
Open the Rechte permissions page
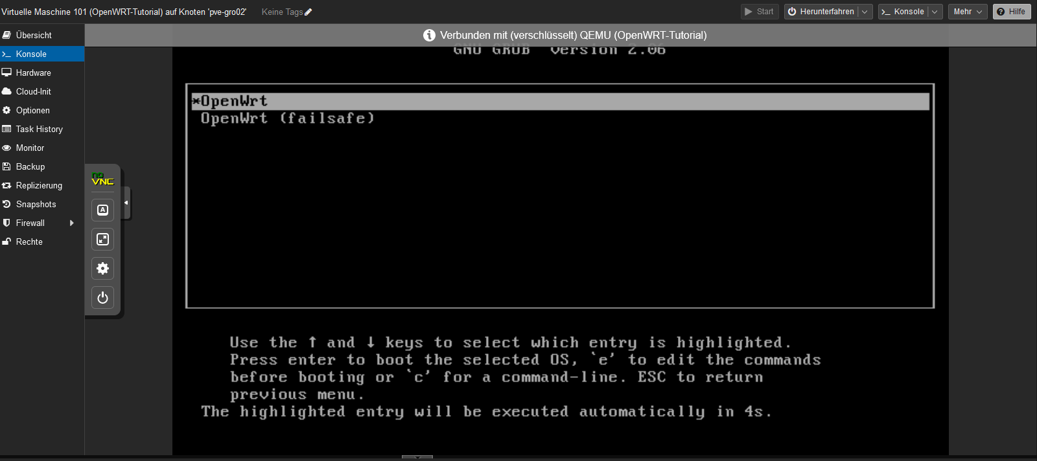coord(42,242)
